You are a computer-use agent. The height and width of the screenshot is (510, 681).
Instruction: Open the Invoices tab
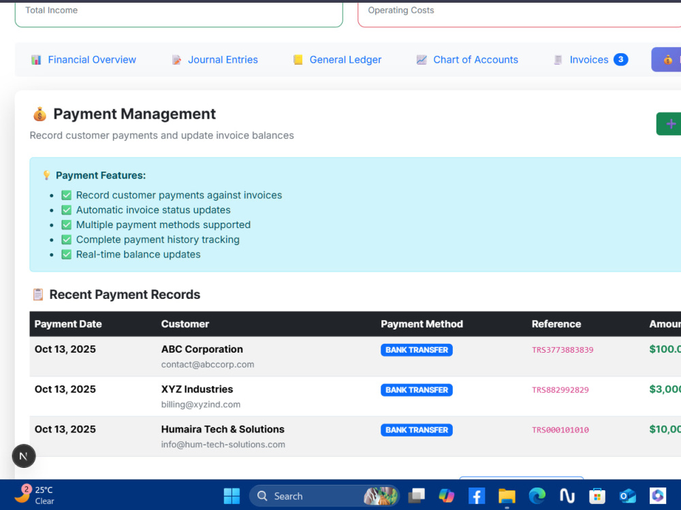(x=590, y=59)
